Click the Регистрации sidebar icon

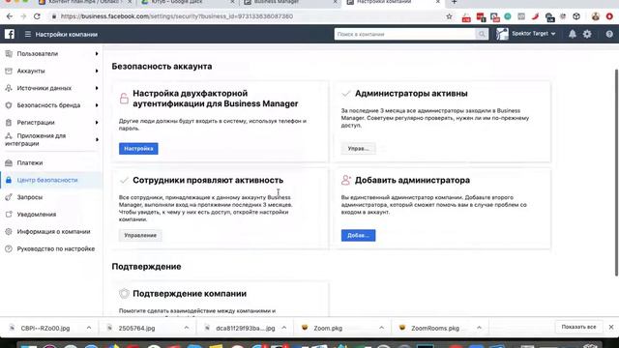coord(9,123)
